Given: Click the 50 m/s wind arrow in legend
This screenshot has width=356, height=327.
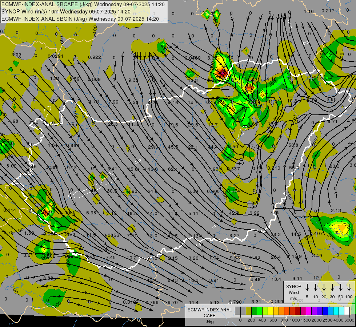Looking at the screenshot, I should pos(341,287).
